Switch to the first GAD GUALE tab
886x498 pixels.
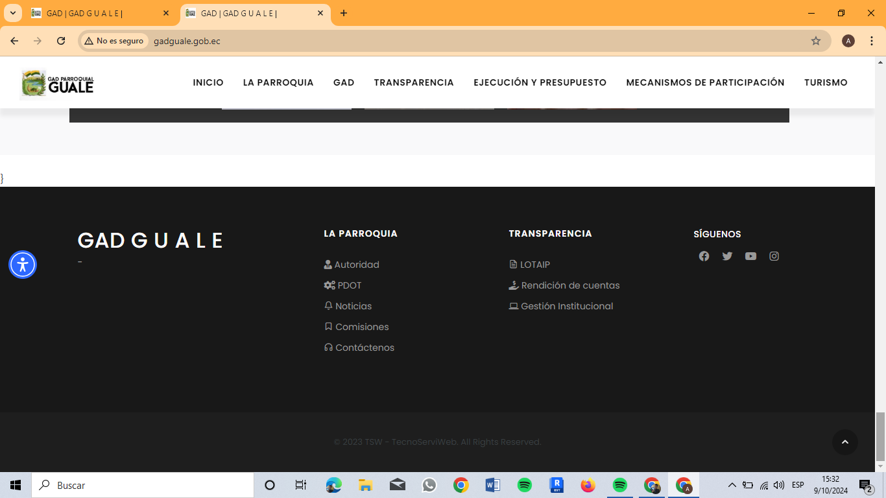click(x=97, y=13)
